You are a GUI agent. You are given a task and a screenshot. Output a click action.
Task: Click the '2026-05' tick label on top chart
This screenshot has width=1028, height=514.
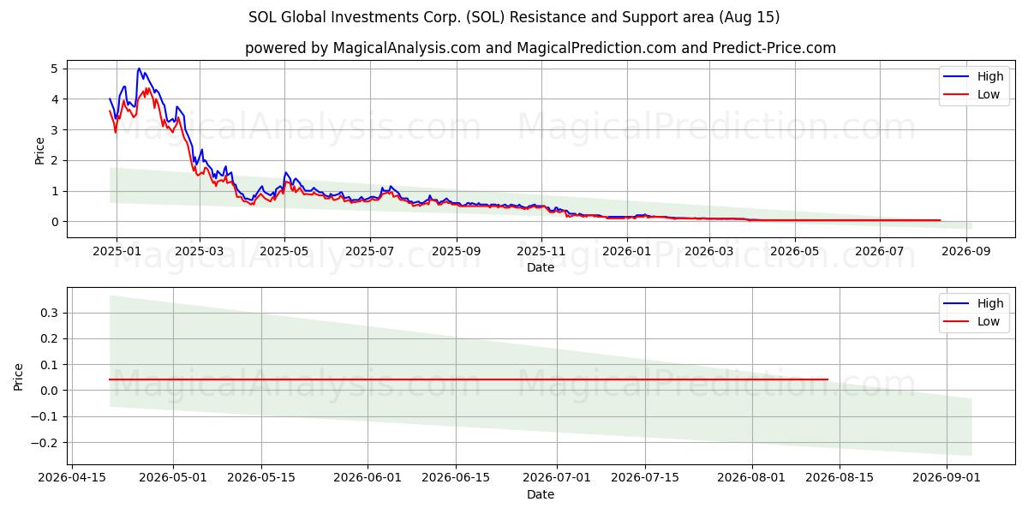coord(795,251)
